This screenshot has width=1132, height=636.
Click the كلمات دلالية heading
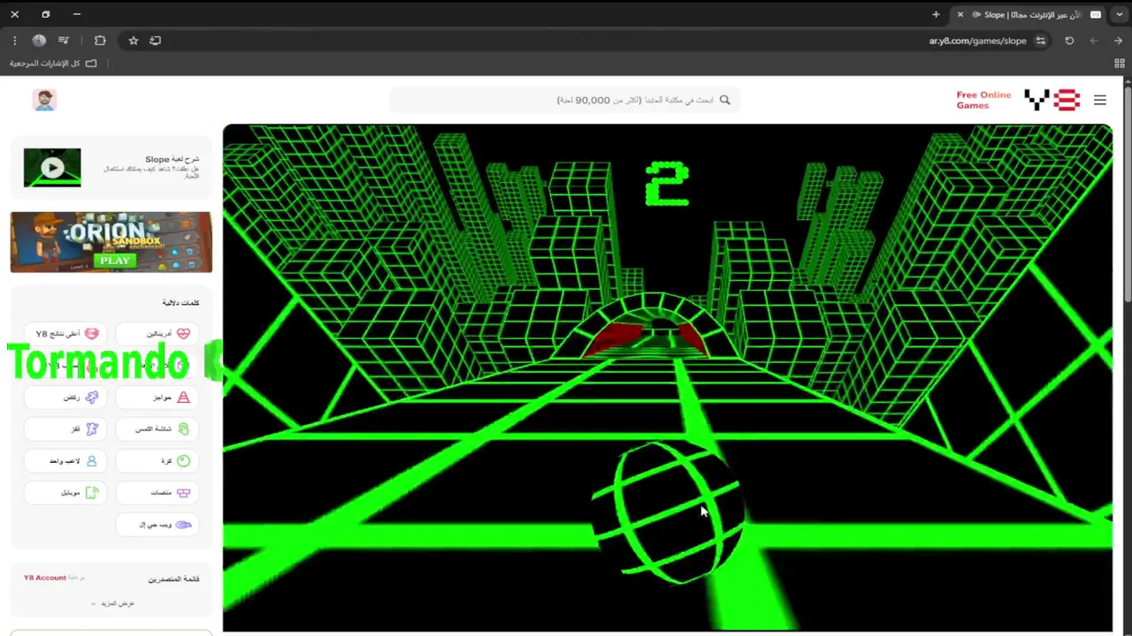click(180, 303)
